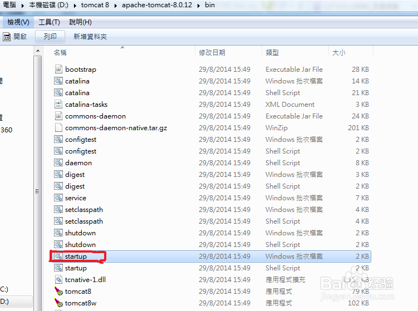Click the 開啟 open button label
The width and height of the screenshot is (418, 311).
tap(20, 37)
